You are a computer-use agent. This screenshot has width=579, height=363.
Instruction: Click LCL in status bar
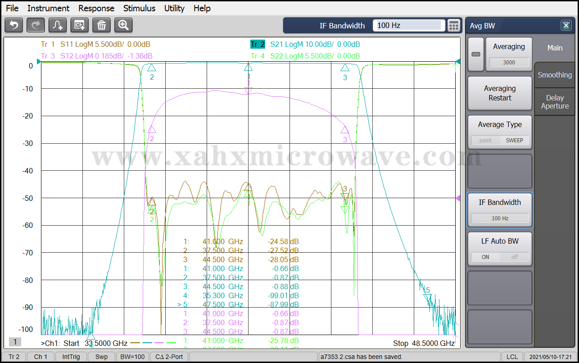pos(512,357)
